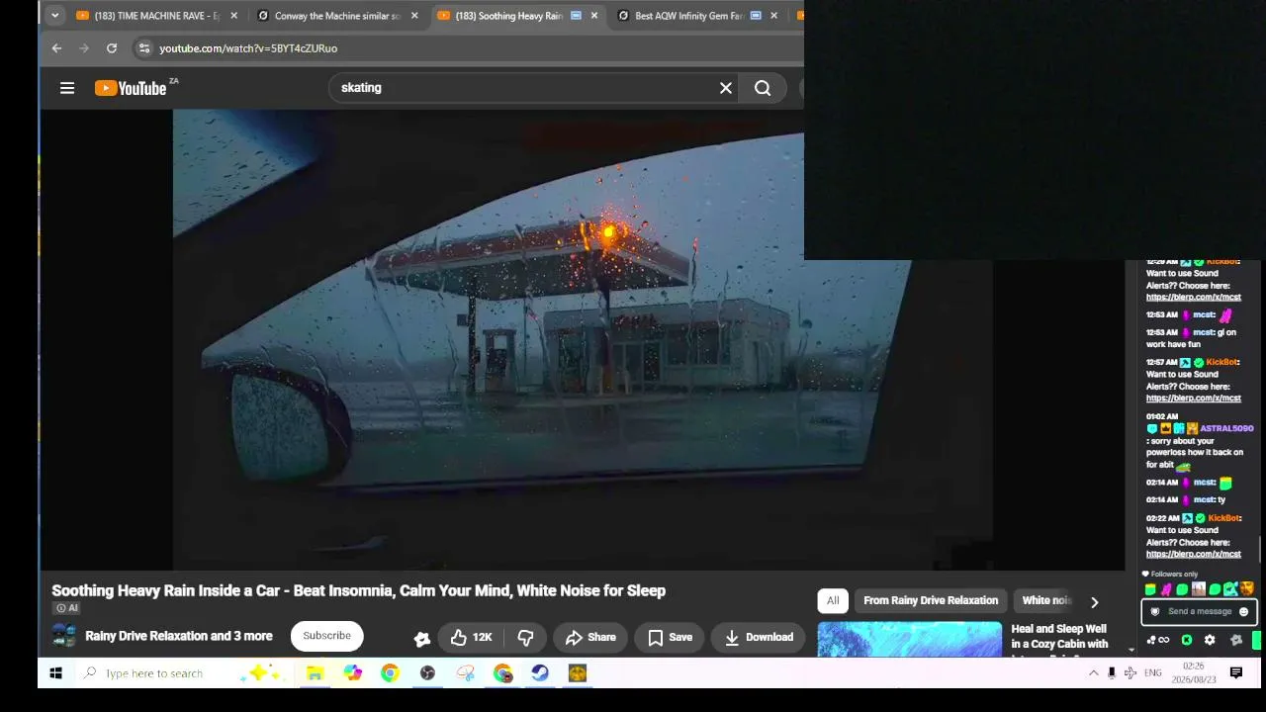Select the 'White noise' filter chip
The image size is (1266, 712).
coord(1046,600)
